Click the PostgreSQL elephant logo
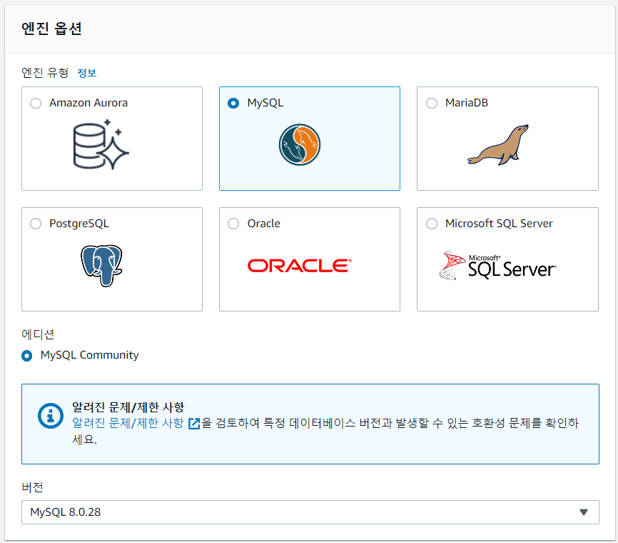The width and height of the screenshot is (618, 543). pos(101,266)
